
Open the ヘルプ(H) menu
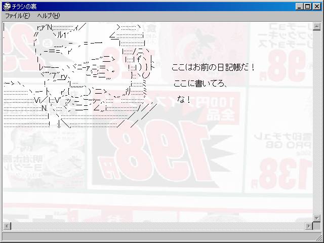[49, 16]
